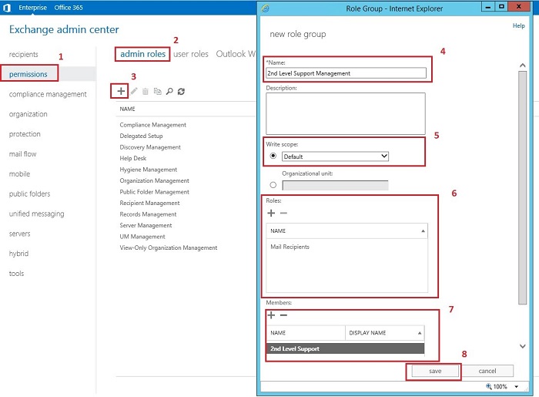The height and width of the screenshot is (397, 539).
Task: Select the Organizational unit radio button
Action: [x=273, y=185]
